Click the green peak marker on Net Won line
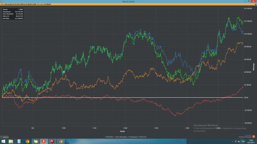The height and width of the screenshot is (144, 257). (239, 17)
